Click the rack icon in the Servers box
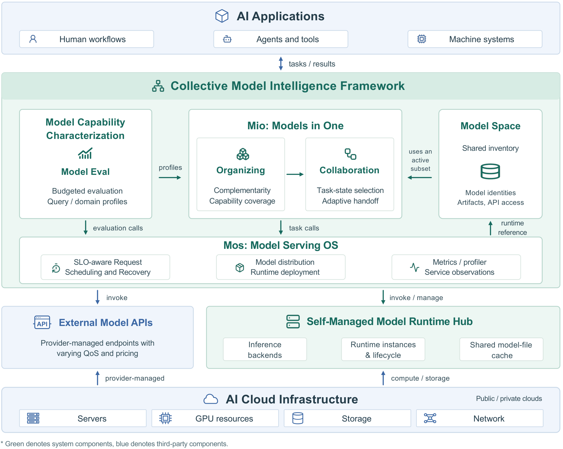This screenshot has height=449, width=563. (33, 418)
